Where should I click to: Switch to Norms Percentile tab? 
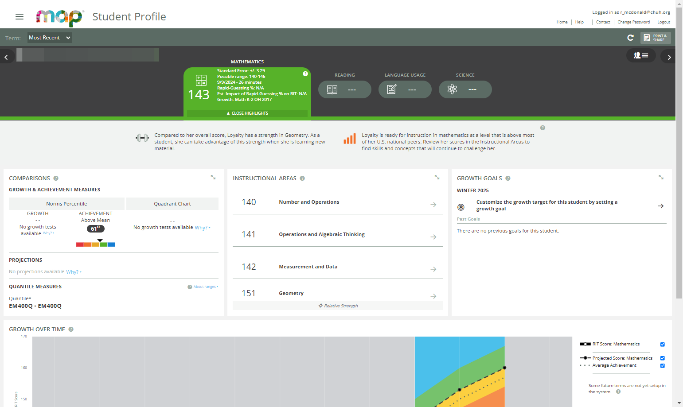(x=66, y=204)
